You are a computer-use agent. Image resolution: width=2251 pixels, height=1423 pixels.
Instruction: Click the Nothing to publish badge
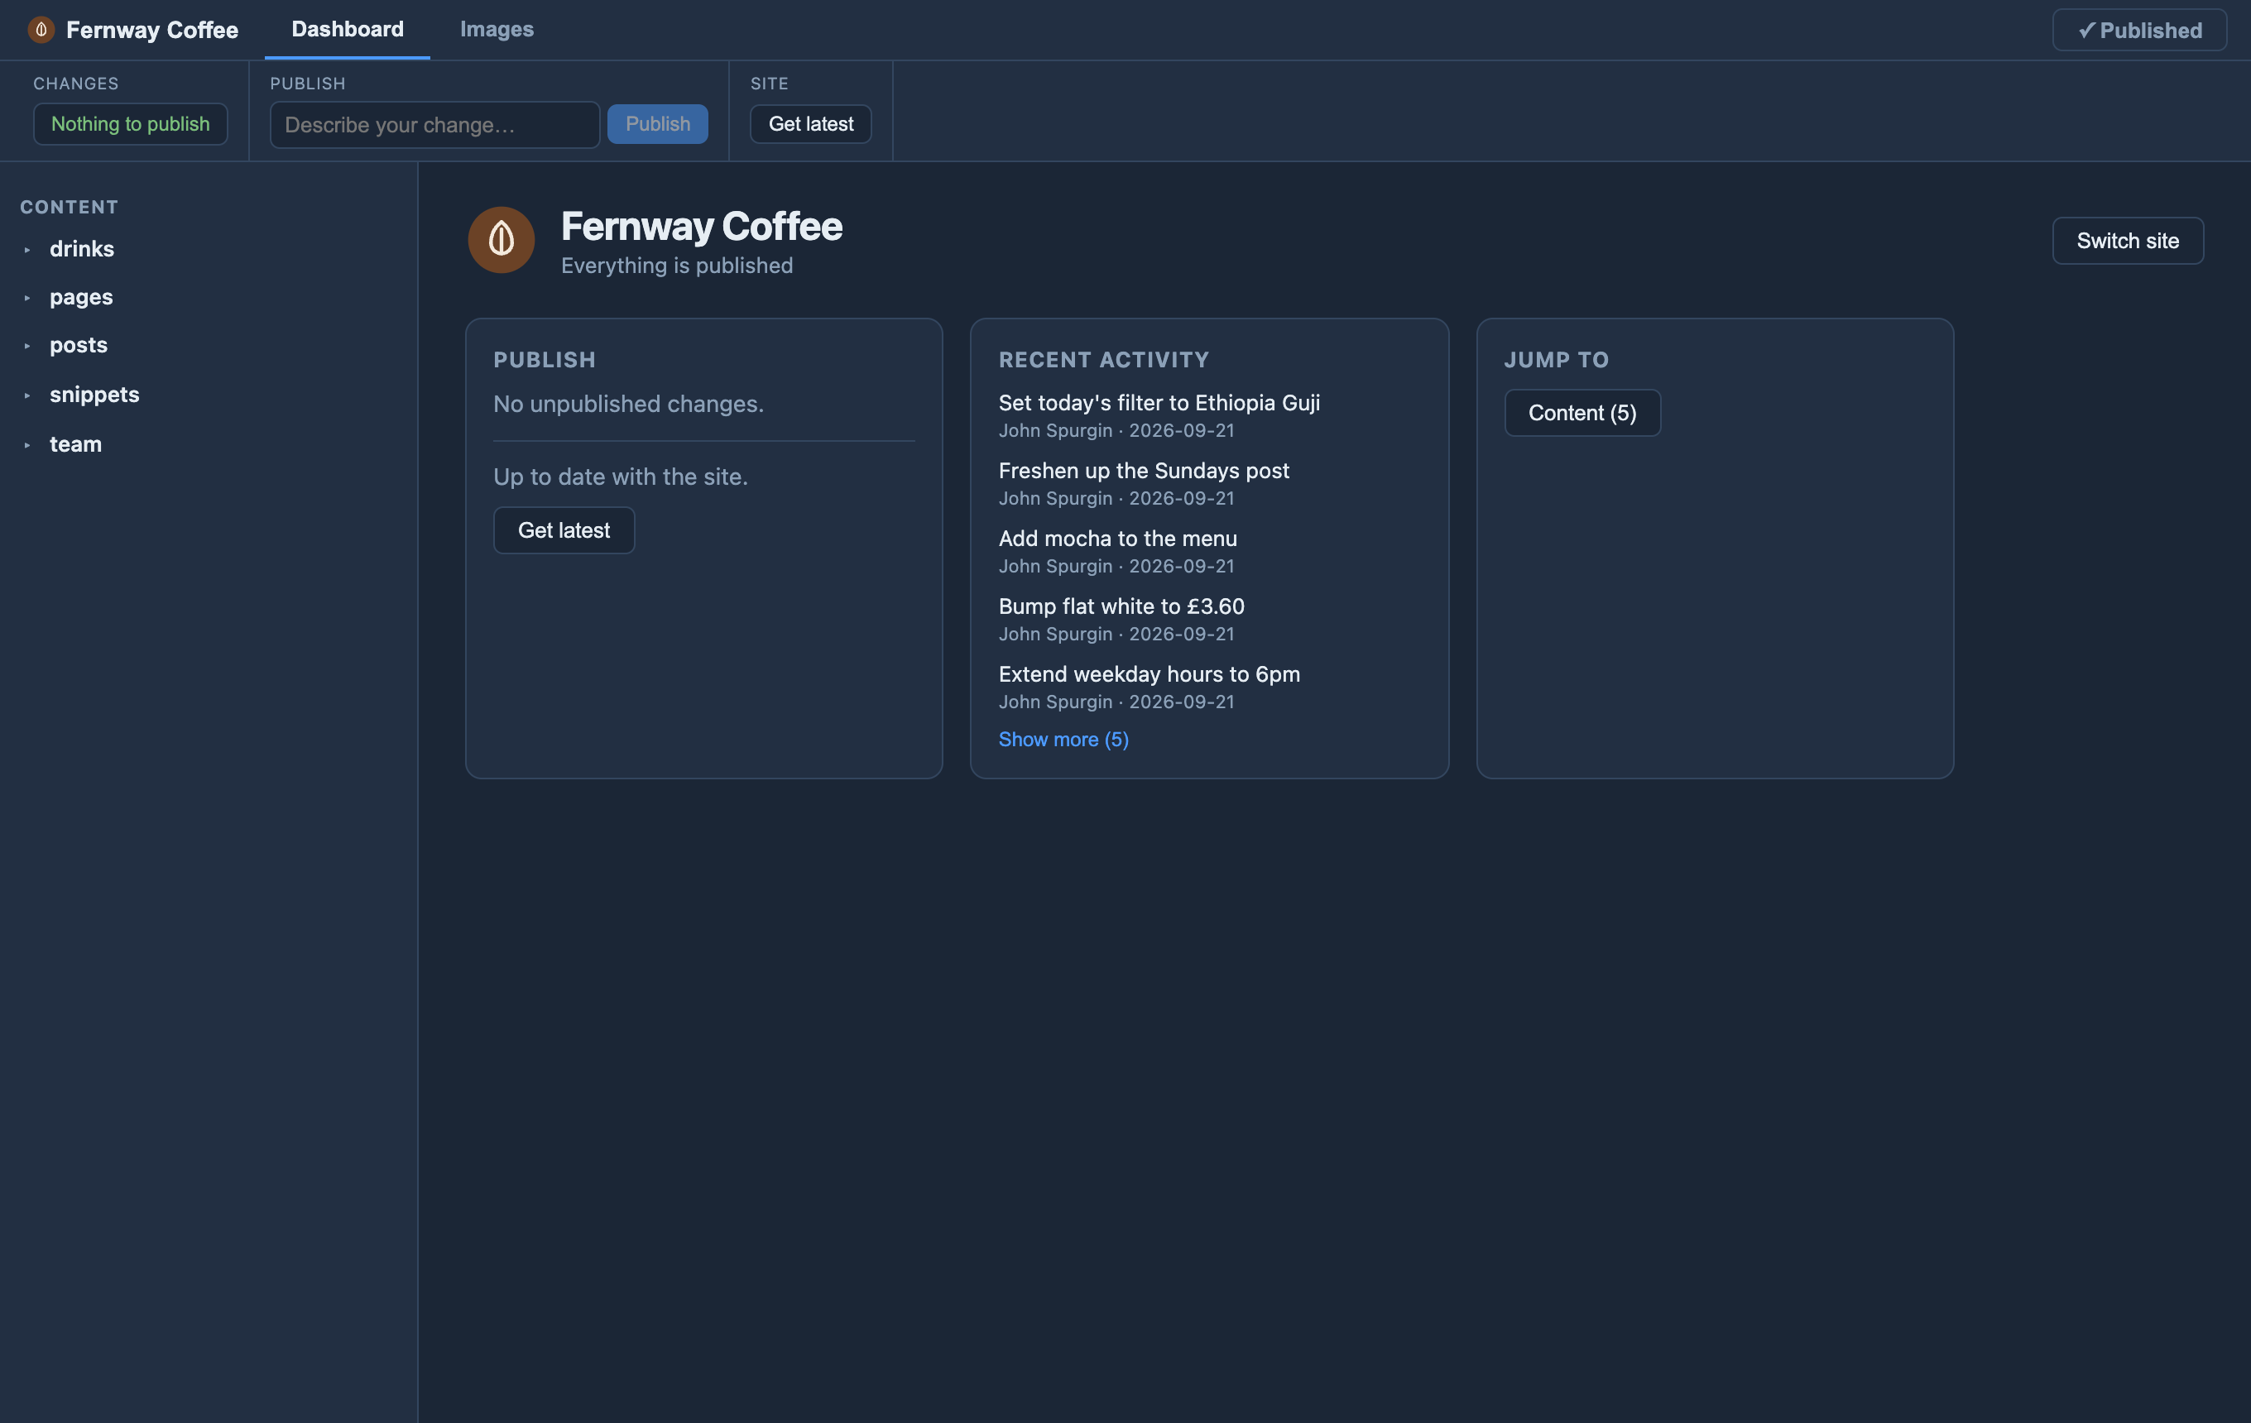click(x=130, y=124)
